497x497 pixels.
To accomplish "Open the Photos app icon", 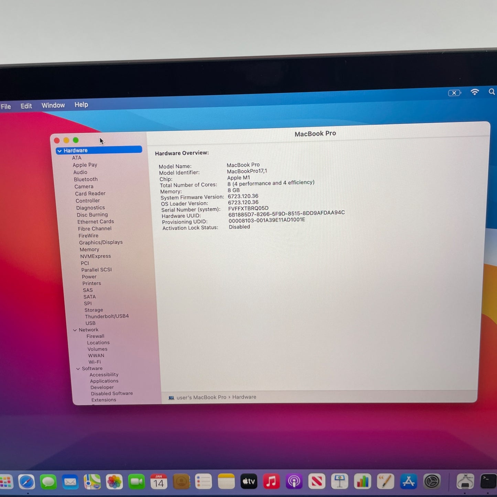I will click(x=114, y=482).
